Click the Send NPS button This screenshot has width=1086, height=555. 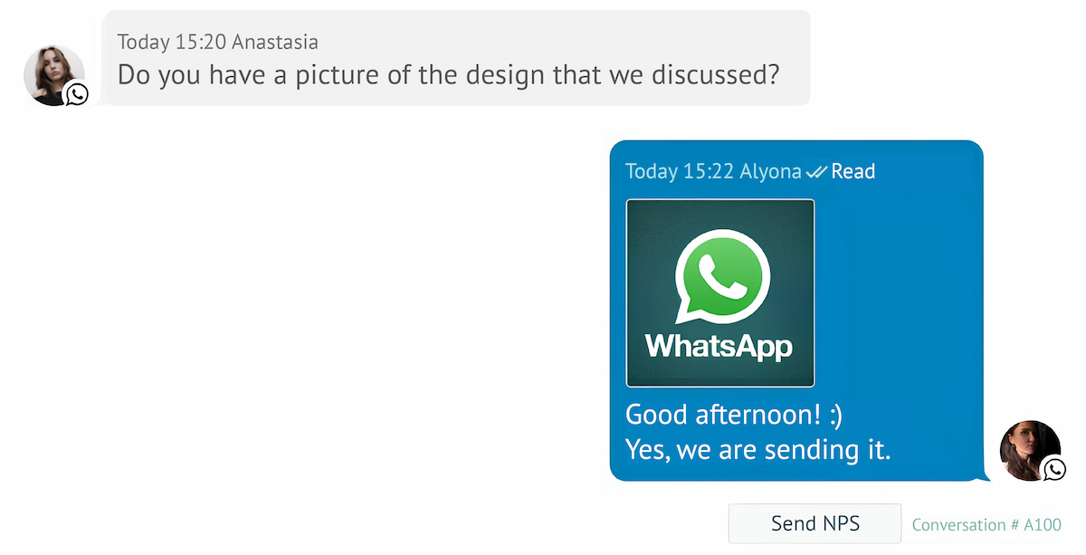(x=814, y=523)
